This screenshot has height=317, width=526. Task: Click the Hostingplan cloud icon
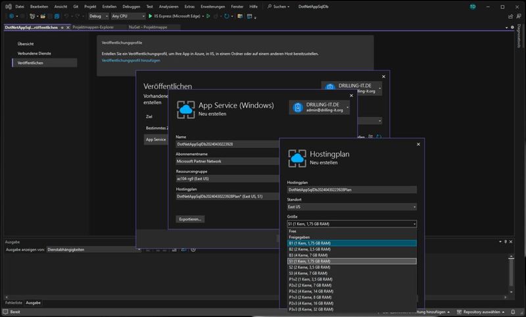click(297, 158)
